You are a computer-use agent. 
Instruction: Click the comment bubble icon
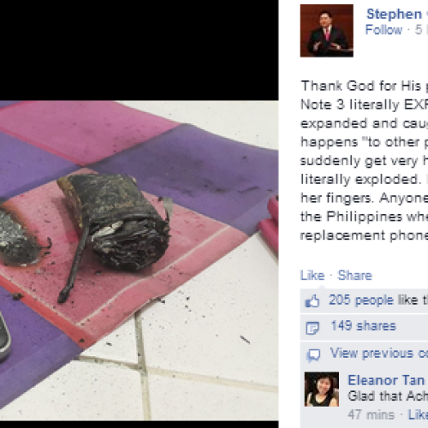tap(313, 355)
